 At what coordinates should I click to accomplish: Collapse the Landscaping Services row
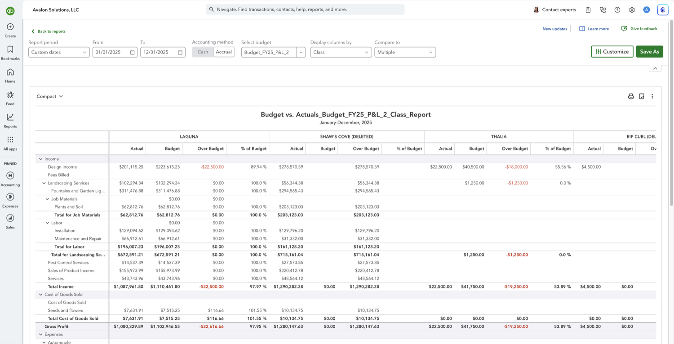tap(44, 183)
